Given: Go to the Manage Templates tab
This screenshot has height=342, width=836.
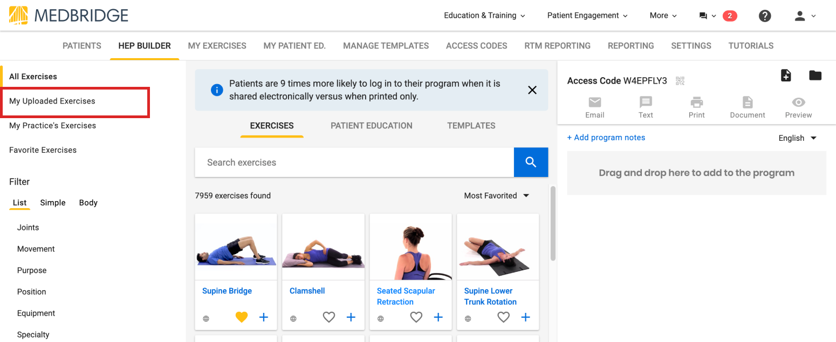Looking at the screenshot, I should tap(386, 46).
